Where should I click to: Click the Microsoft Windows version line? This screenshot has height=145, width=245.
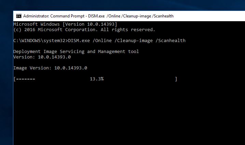point(65,24)
